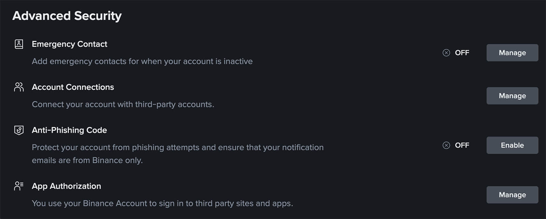546x219 pixels.
Task: Click the Emergency Contact address-book icon
Action: click(x=19, y=44)
